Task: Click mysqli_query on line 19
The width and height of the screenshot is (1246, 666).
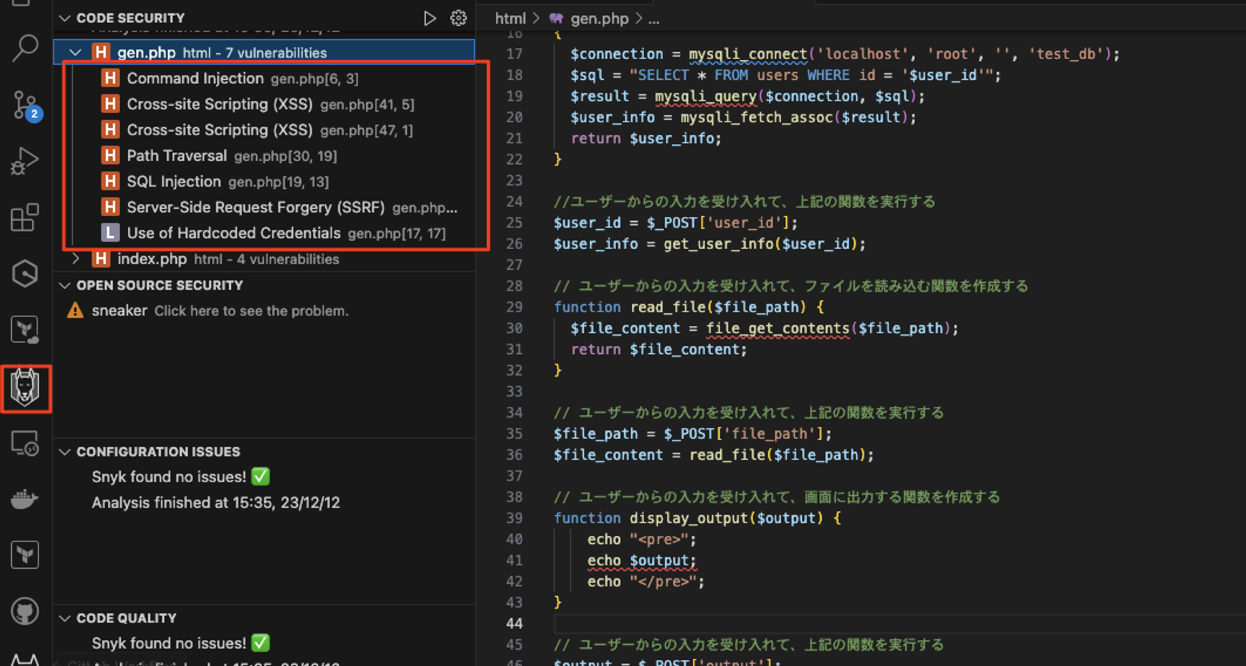Action: point(705,97)
